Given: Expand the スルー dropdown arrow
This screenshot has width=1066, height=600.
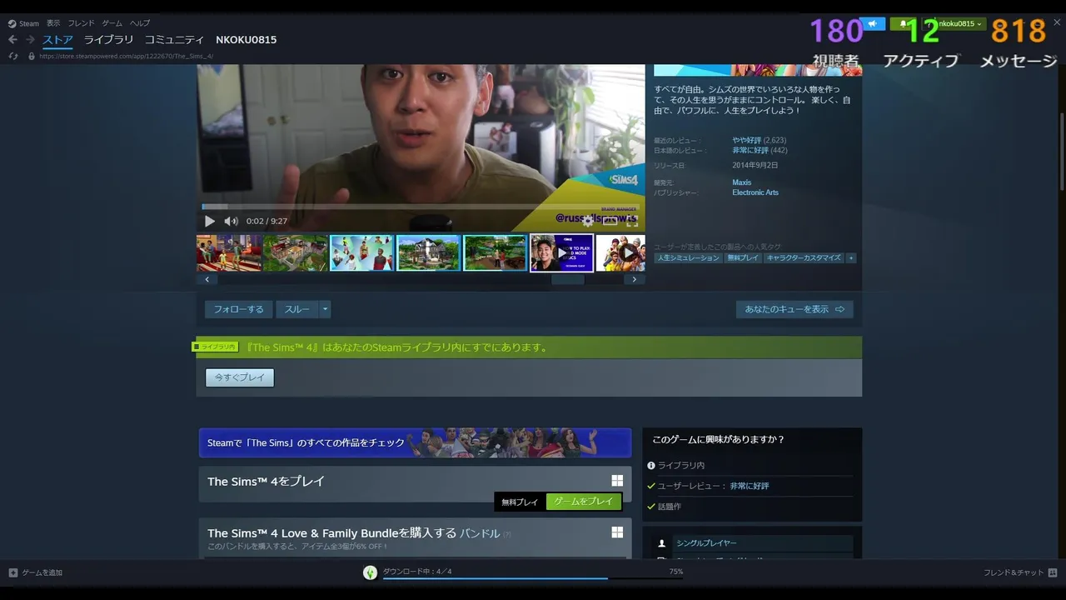Looking at the screenshot, I should [326, 309].
